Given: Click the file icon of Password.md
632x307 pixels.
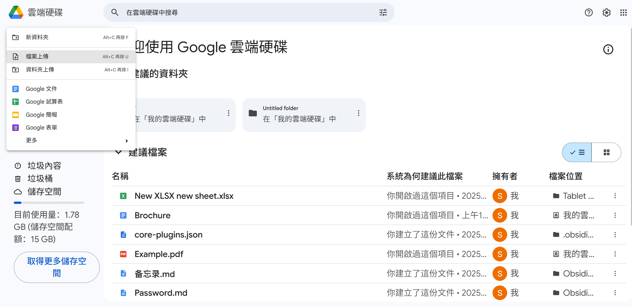Looking at the screenshot, I should (x=123, y=293).
